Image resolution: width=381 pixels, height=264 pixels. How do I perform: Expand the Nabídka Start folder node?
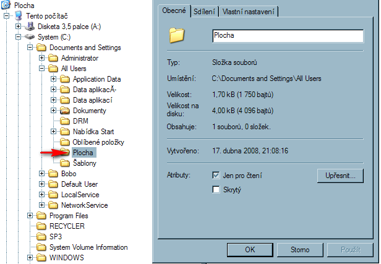point(54,132)
